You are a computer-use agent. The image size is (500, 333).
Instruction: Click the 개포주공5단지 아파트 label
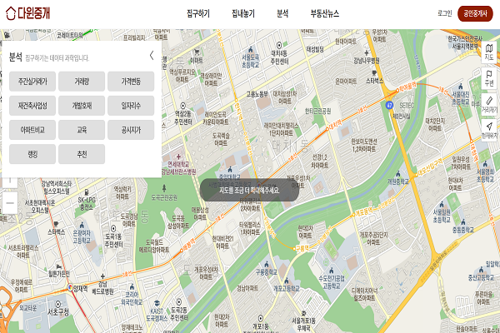tap(373, 238)
